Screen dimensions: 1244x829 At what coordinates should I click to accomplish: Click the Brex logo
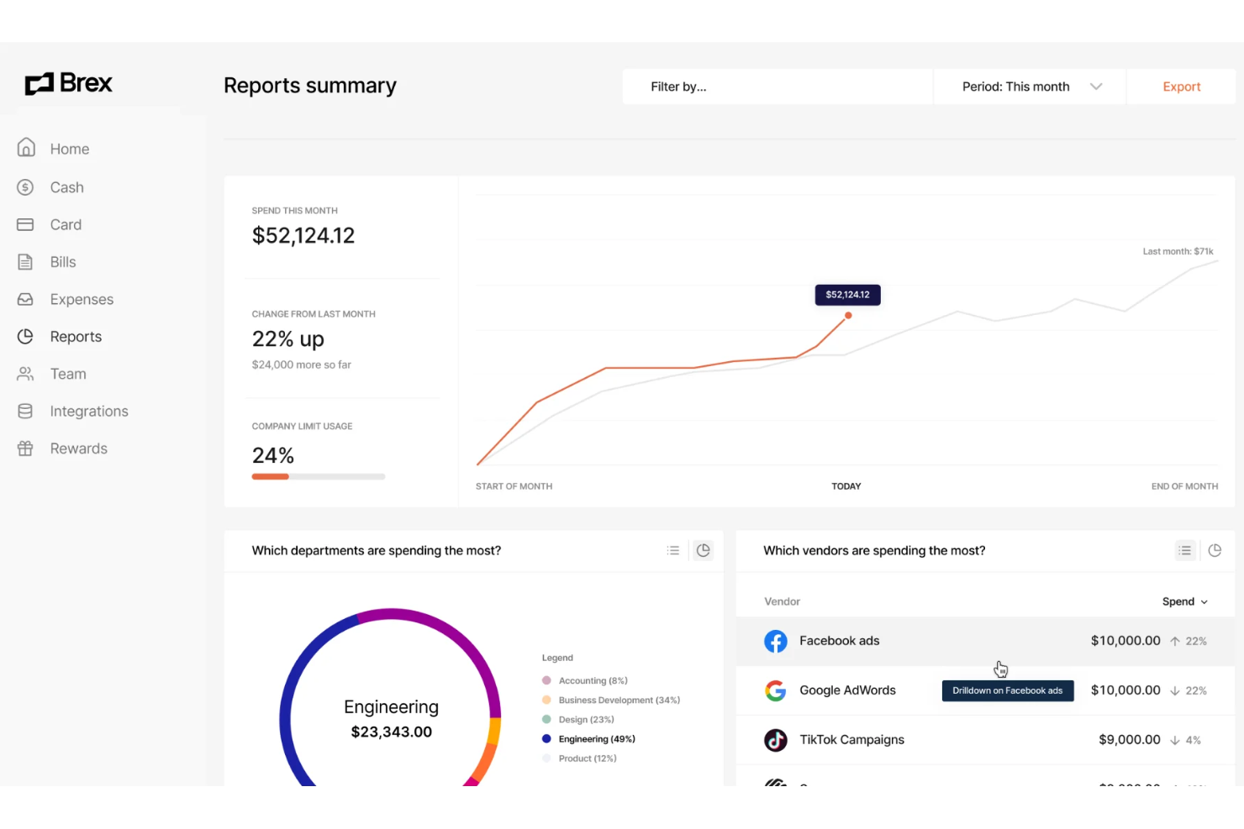tap(68, 83)
